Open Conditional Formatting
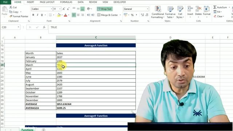233x131 pixels. pyautogui.click(x=158, y=12)
